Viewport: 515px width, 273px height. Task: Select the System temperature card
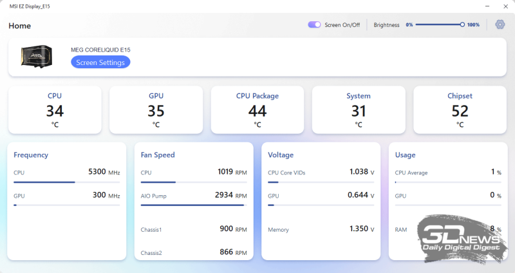coord(359,110)
